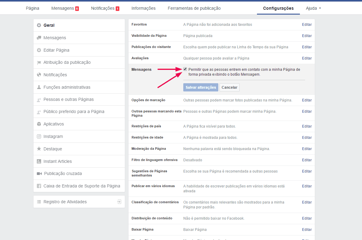
Task: Click the 'Página publicada' text
Action: pyautogui.click(x=198, y=36)
